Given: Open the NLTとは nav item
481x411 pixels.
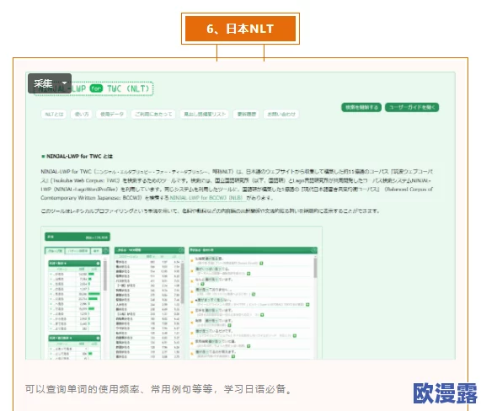Looking at the screenshot, I should [x=54, y=114].
